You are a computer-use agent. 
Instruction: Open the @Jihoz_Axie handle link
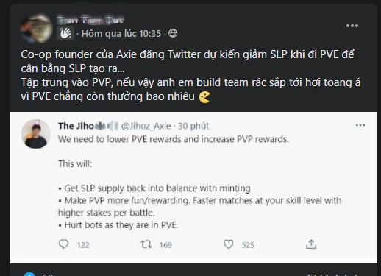tap(146, 126)
